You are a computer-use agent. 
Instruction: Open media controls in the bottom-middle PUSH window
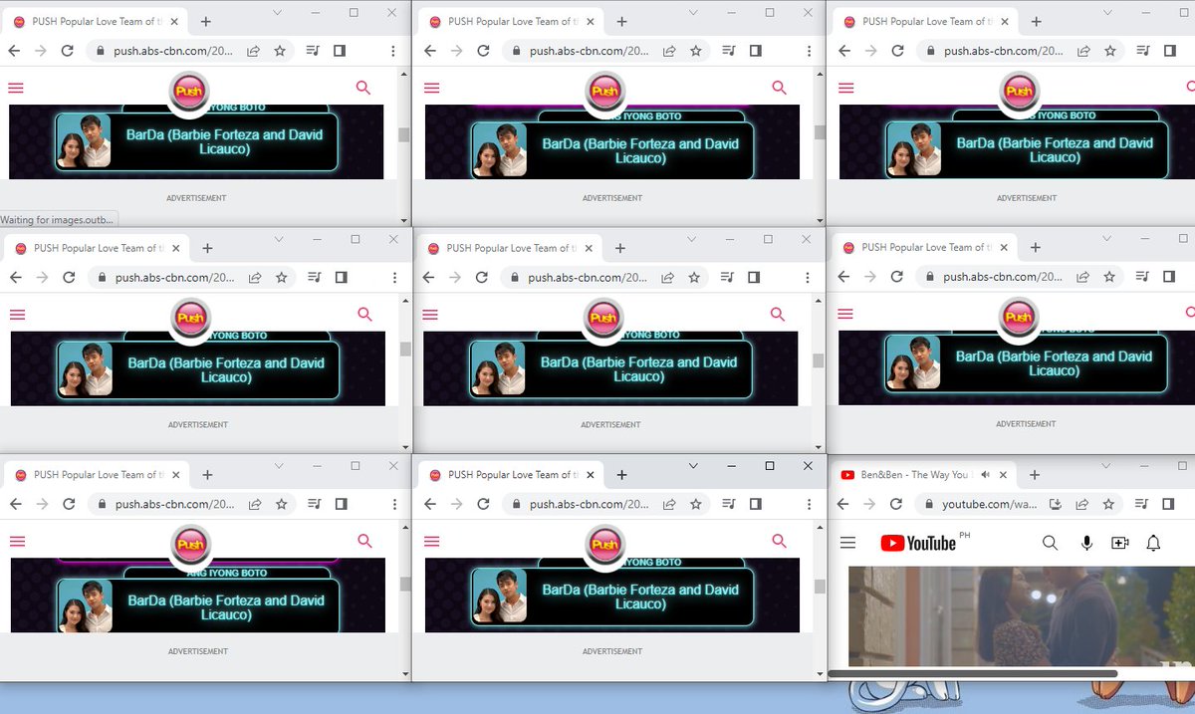[x=730, y=505]
